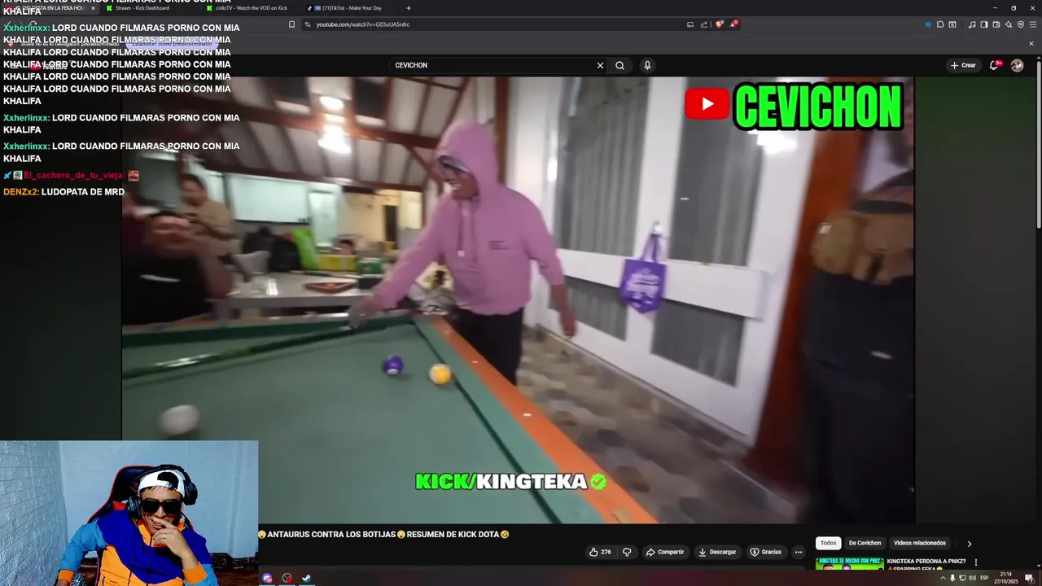Show hidden system tray icons
1042x586 pixels.
pyautogui.click(x=943, y=578)
